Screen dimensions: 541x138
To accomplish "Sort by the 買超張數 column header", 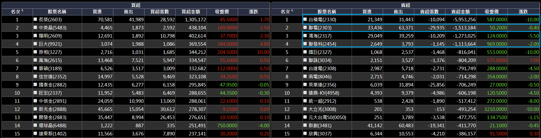I will pyautogui.click(x=160, y=12).
